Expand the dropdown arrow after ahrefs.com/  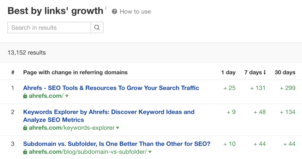[x=67, y=96]
